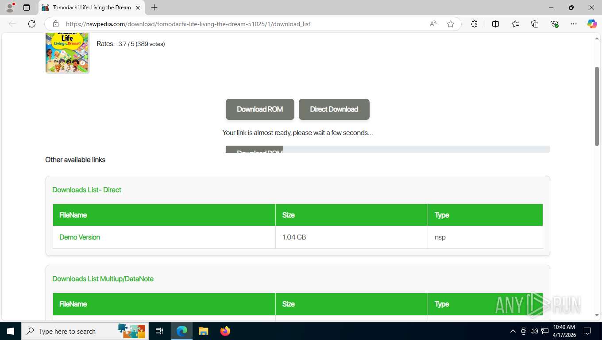Show hidden system tray icons
Screen dimensions: 602x340
click(x=513, y=331)
